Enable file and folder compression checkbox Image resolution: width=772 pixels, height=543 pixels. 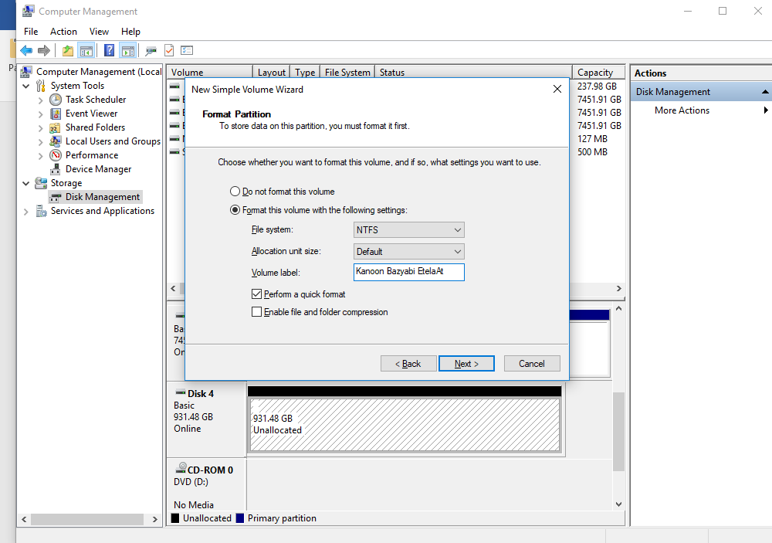[257, 312]
